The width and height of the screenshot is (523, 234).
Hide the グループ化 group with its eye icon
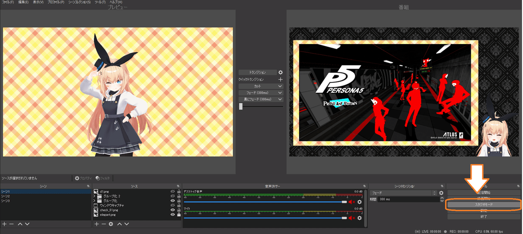[173, 200]
